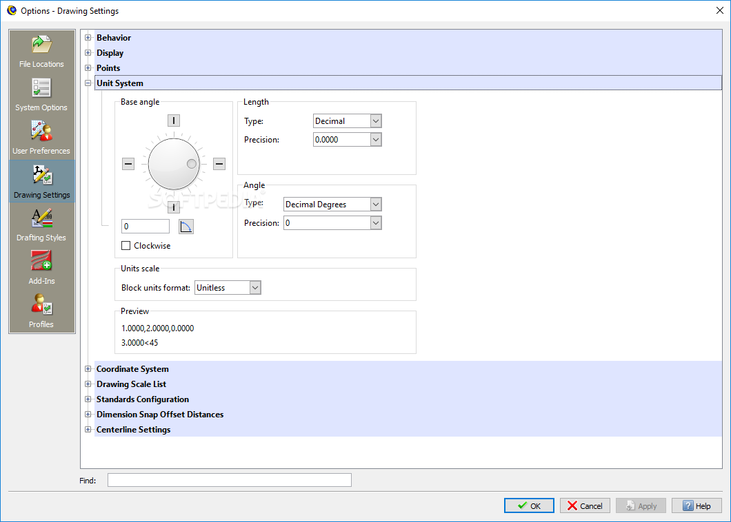
Task: Select the Centerline Settings heading
Action: coord(133,429)
